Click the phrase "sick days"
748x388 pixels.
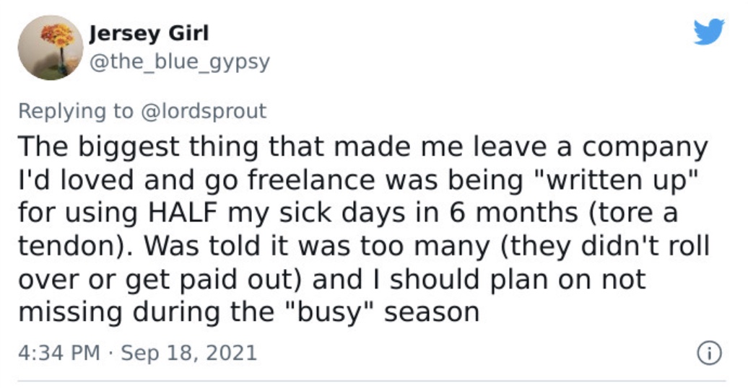[342, 214]
